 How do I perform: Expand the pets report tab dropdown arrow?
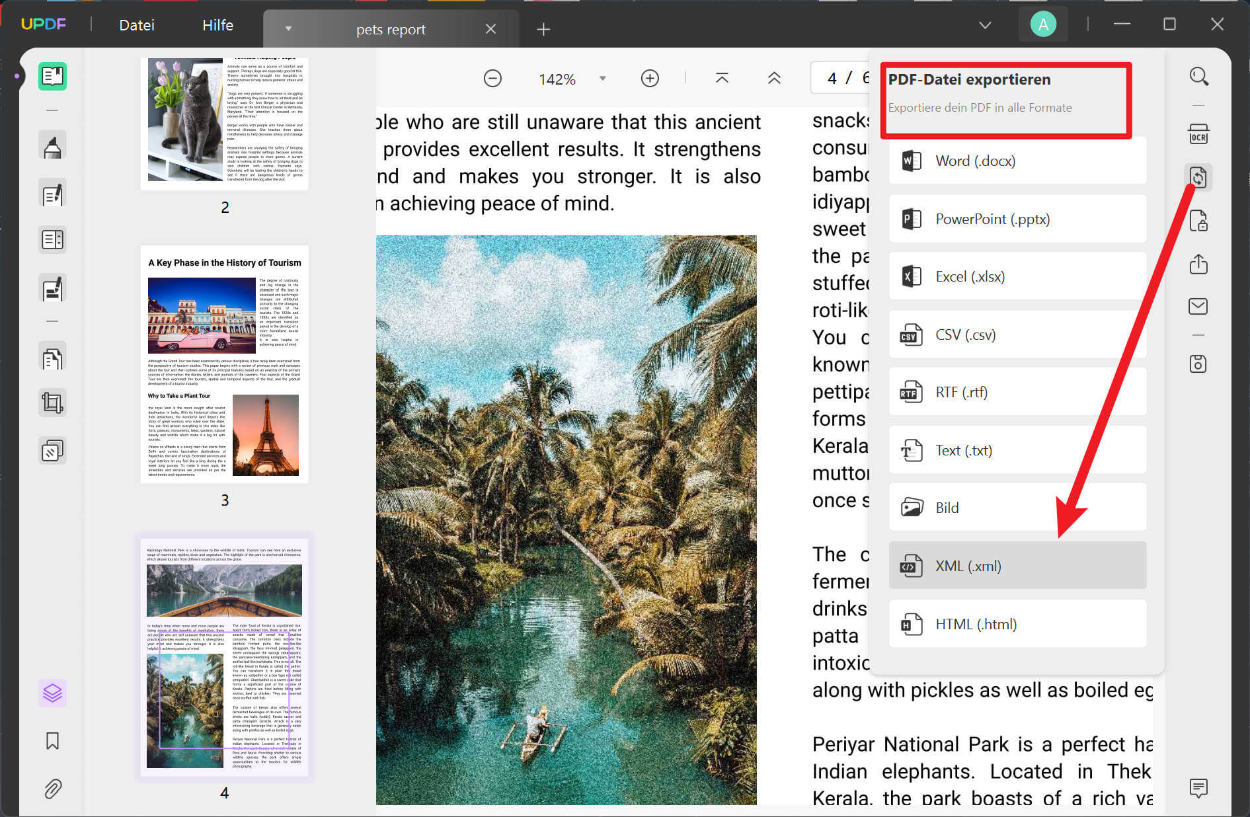click(288, 29)
